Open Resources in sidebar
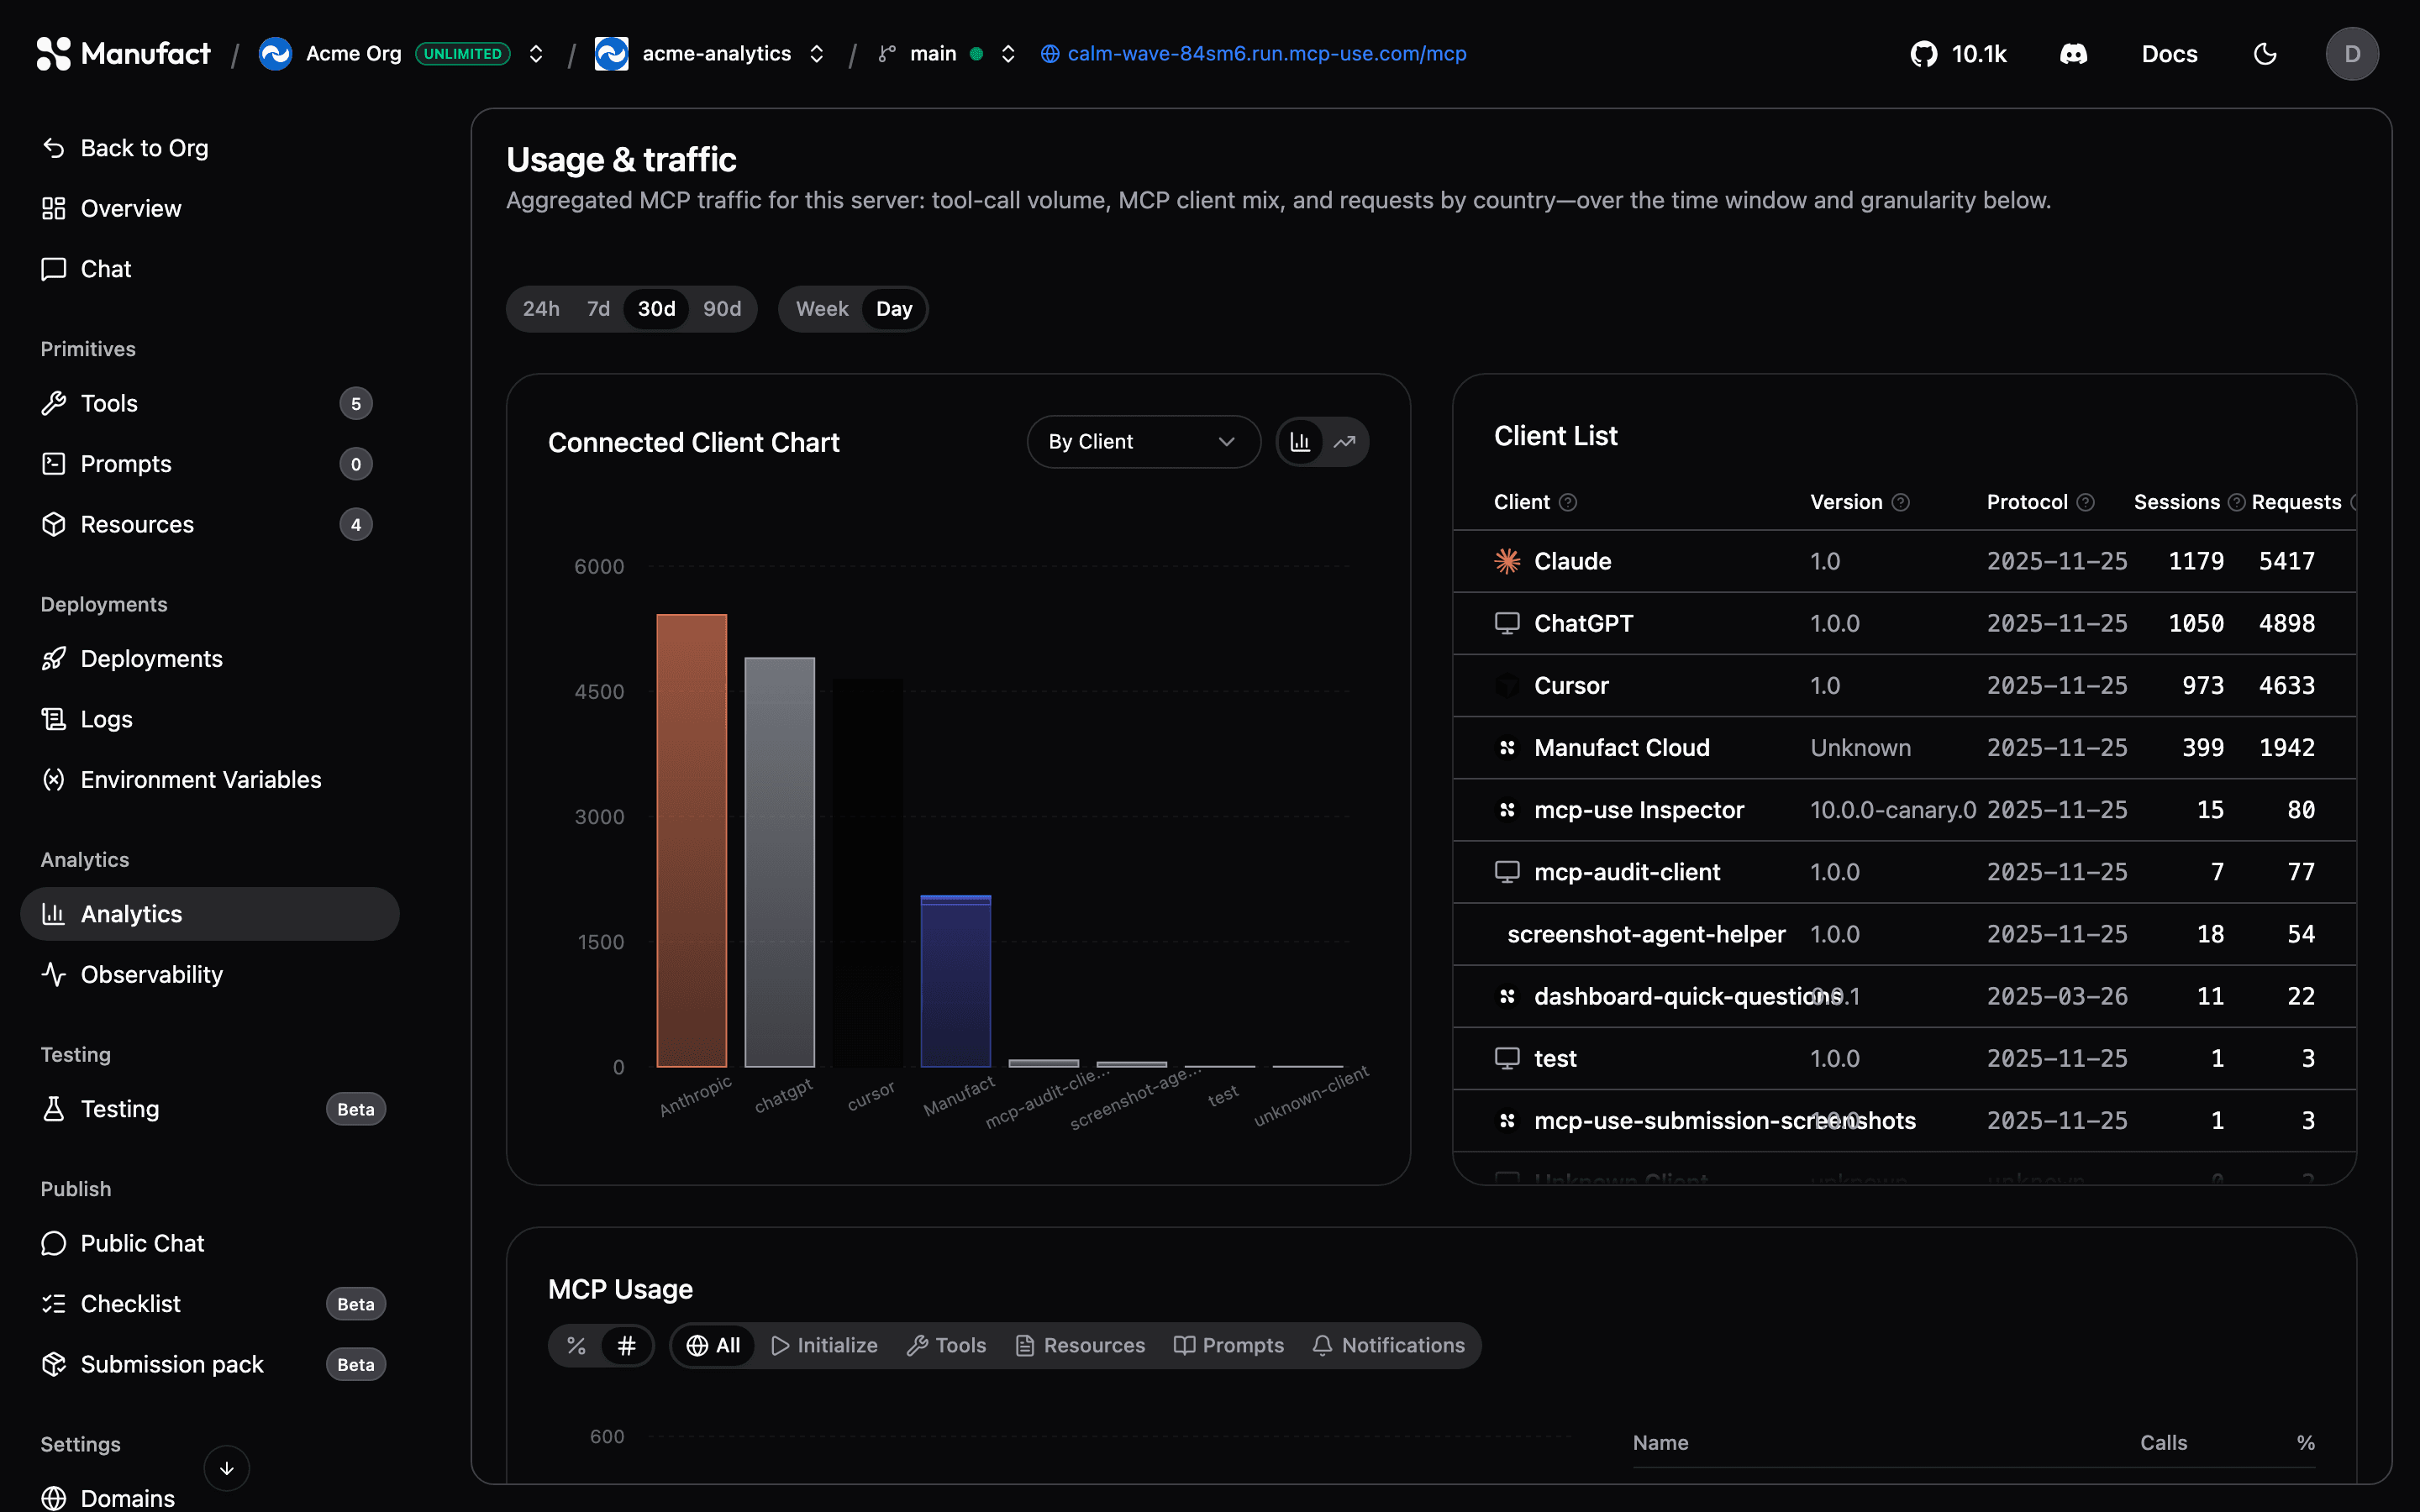Screen dimensions: 2420x1512 [209, 525]
